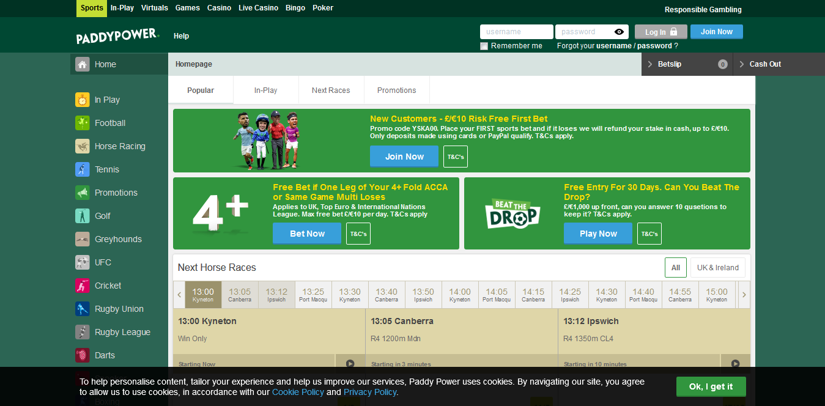The width and height of the screenshot is (825, 406).
Task: Go to Virtuals section
Action: point(155,8)
